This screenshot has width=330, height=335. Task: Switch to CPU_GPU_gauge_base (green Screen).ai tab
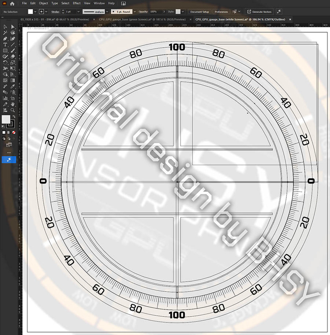[x=142, y=19]
